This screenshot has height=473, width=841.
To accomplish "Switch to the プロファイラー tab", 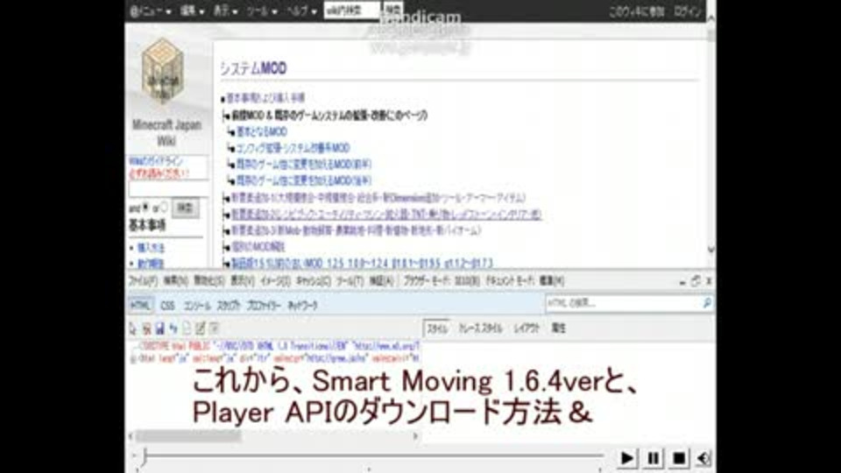I will [x=264, y=305].
